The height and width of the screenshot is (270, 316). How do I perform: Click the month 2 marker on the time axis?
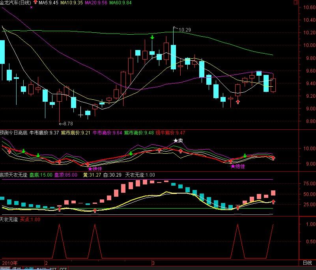tap(46, 263)
